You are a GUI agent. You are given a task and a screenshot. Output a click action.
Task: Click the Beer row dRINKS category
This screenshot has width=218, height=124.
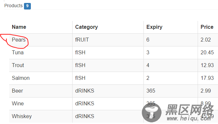85,91
